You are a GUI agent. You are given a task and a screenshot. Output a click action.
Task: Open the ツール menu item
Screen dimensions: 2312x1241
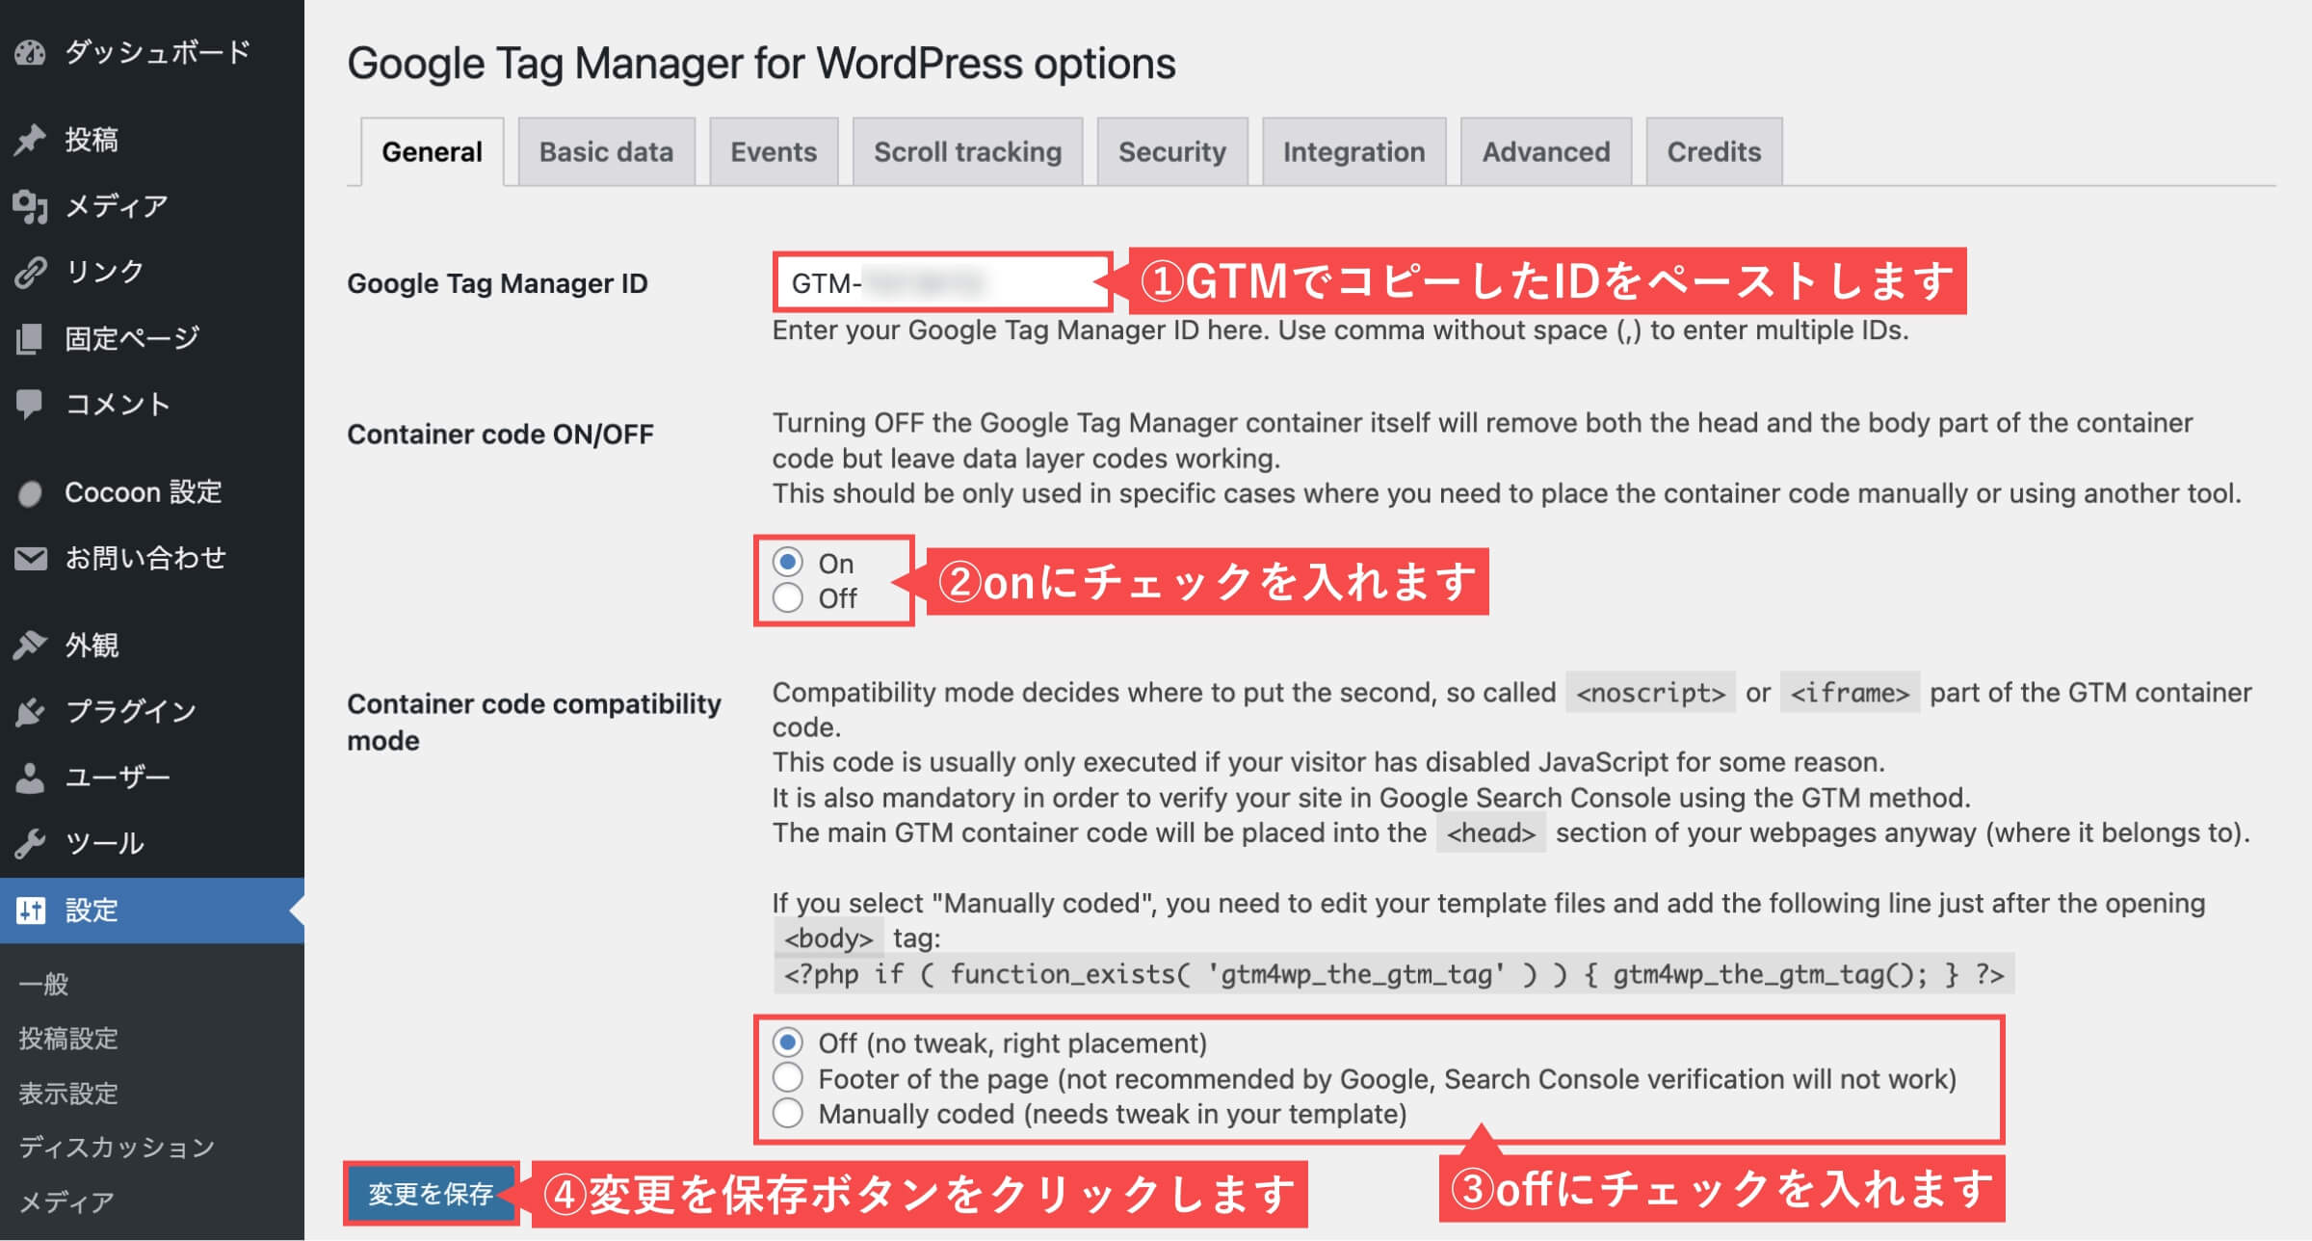(152, 844)
